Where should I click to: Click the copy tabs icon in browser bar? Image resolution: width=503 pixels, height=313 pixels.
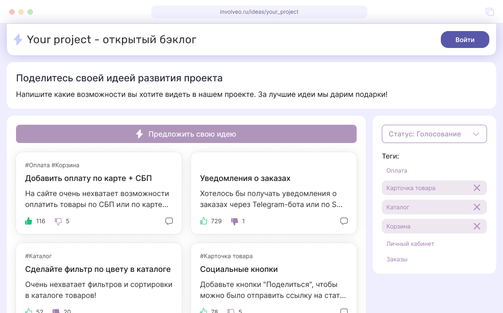tap(490, 12)
